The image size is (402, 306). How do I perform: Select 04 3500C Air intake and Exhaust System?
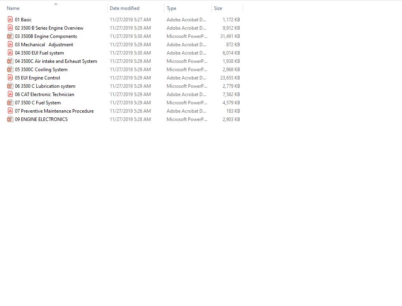[56, 61]
